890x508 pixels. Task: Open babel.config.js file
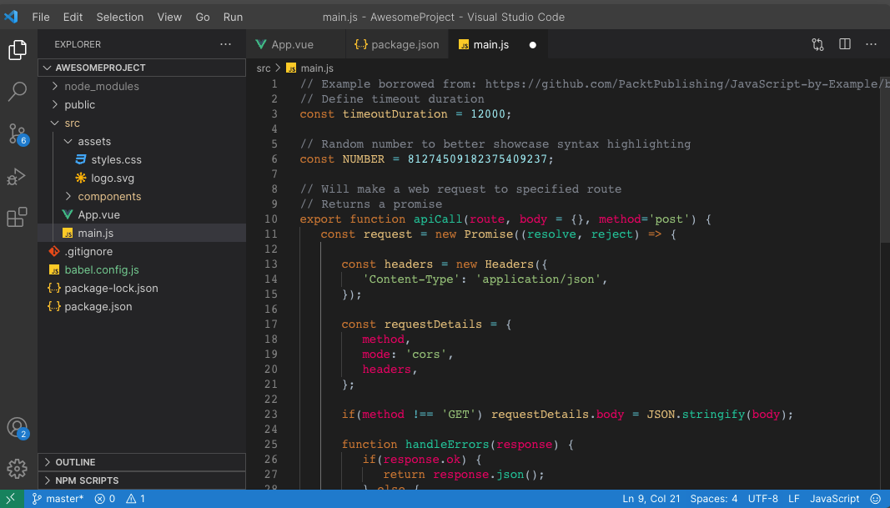click(142, 269)
